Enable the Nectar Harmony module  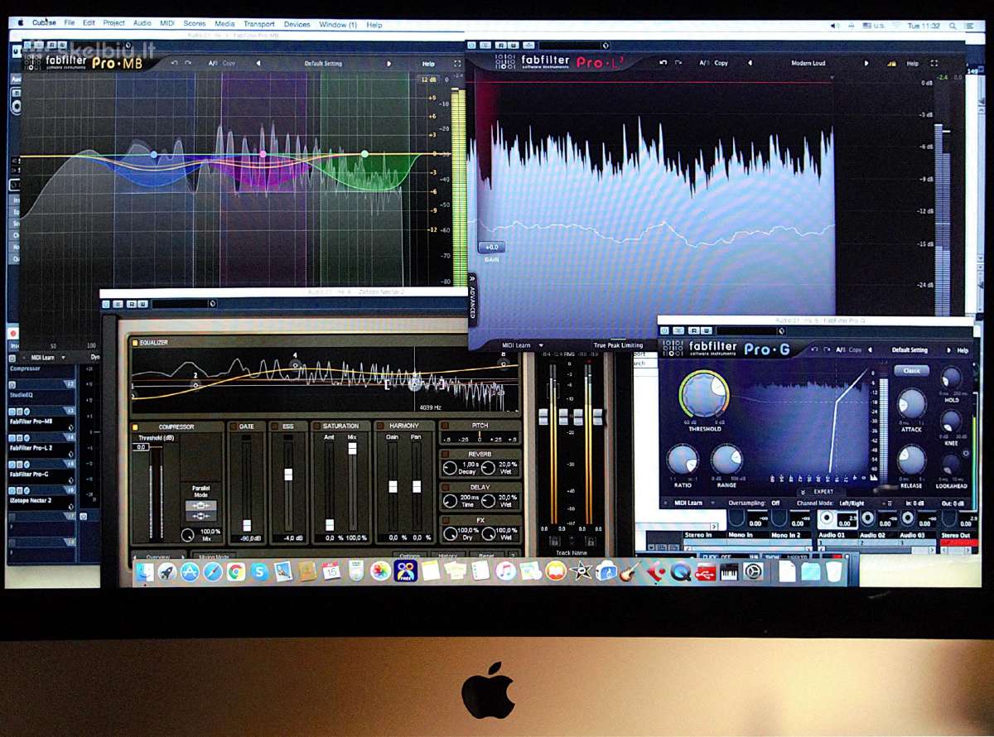click(382, 426)
